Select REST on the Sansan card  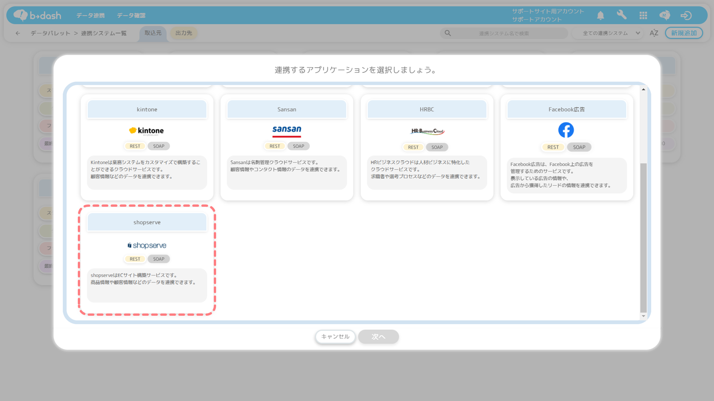(275, 146)
